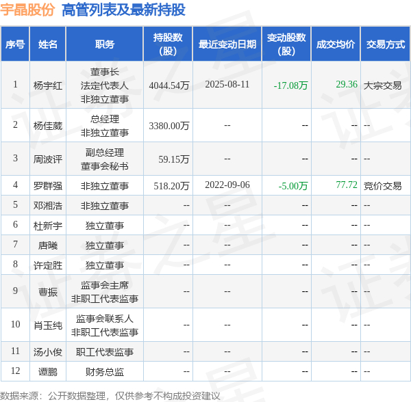
Task: Select the name 周波评
Action: (48, 159)
